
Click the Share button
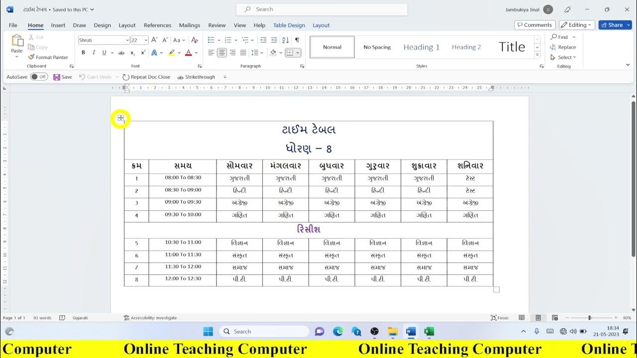615,25
